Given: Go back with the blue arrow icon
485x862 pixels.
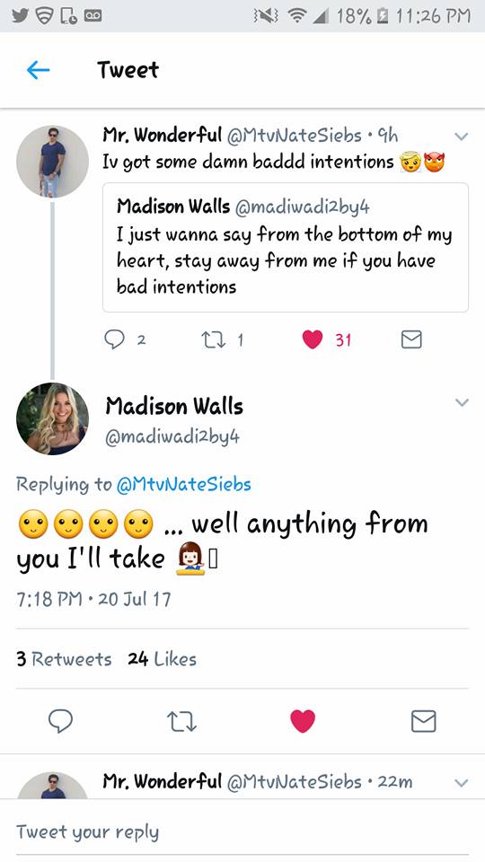Looking at the screenshot, I should pyautogui.click(x=38, y=70).
